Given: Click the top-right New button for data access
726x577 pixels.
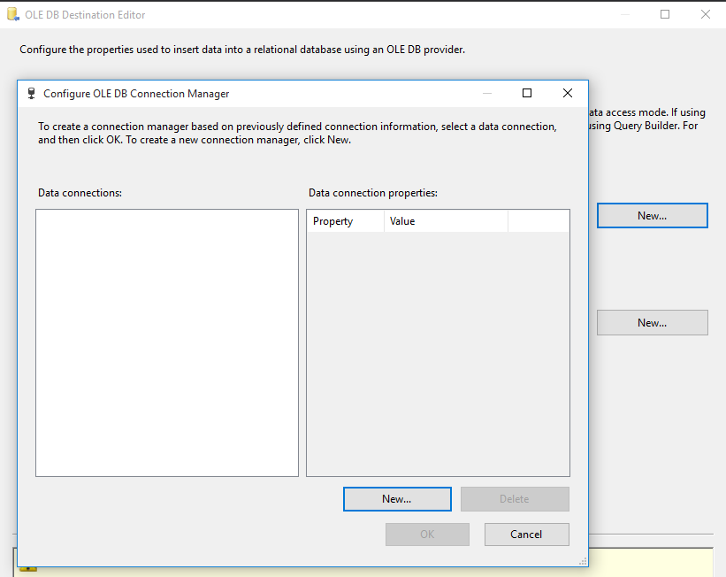Looking at the screenshot, I should (x=652, y=215).
